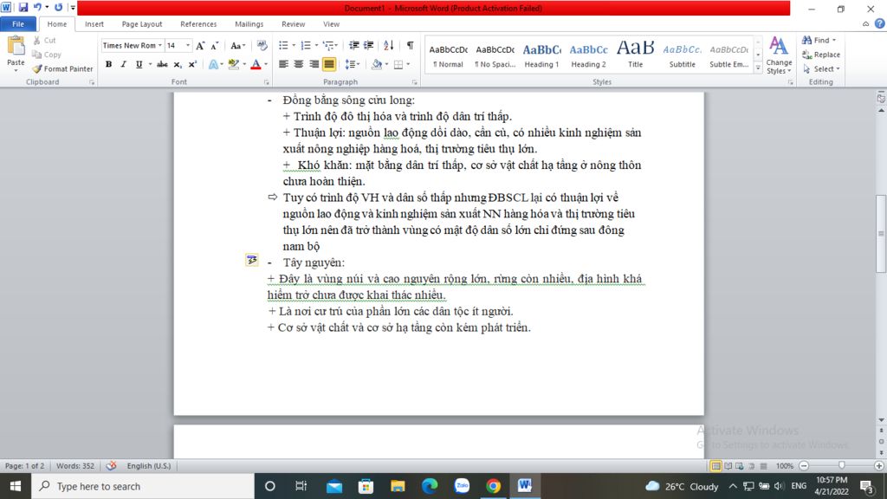Click the Grow Font icon

[x=200, y=45]
